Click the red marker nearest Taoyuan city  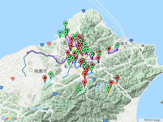pos(45,79)
